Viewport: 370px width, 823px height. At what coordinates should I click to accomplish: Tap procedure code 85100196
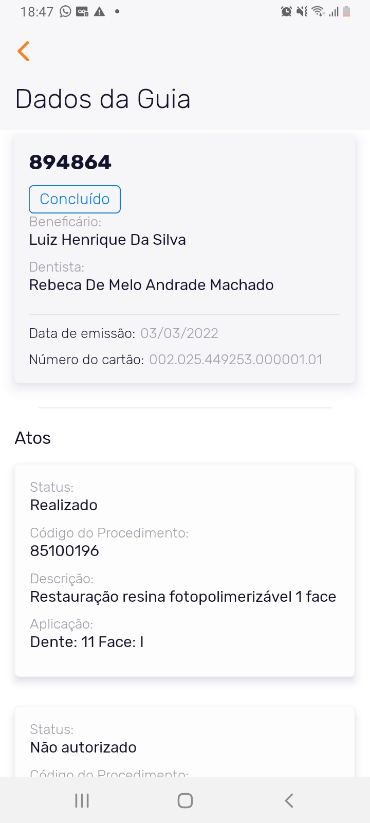65,551
